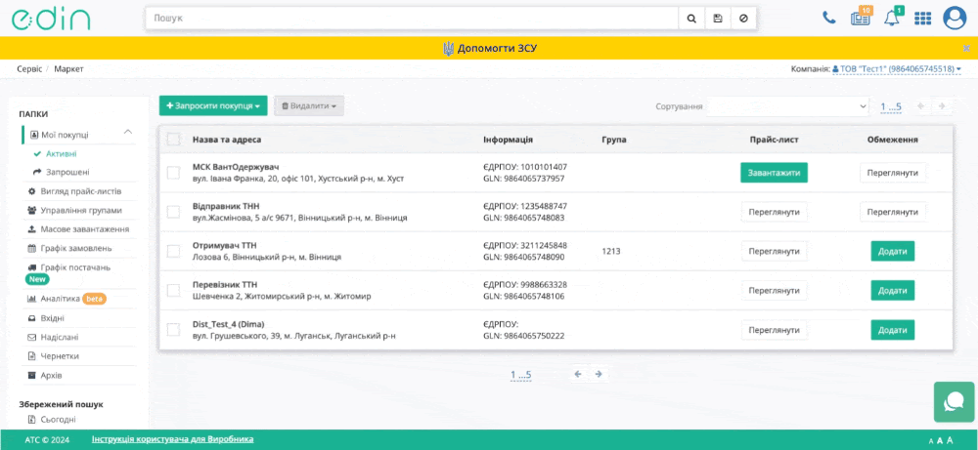Click the clear search icon
This screenshot has width=978, height=450.
[x=743, y=19]
